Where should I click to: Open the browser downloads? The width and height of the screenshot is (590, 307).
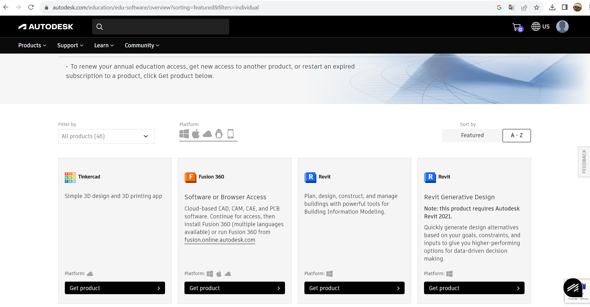pyautogui.click(x=552, y=8)
